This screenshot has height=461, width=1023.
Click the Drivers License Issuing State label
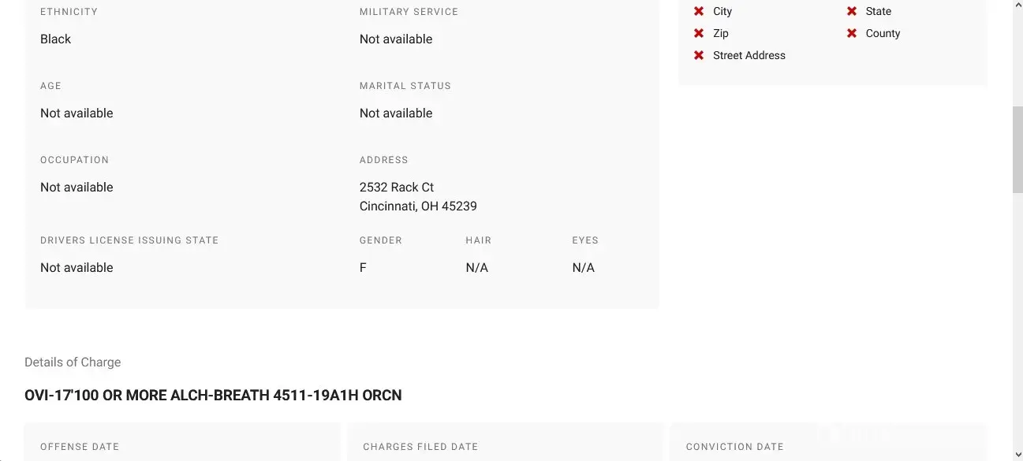(x=129, y=240)
